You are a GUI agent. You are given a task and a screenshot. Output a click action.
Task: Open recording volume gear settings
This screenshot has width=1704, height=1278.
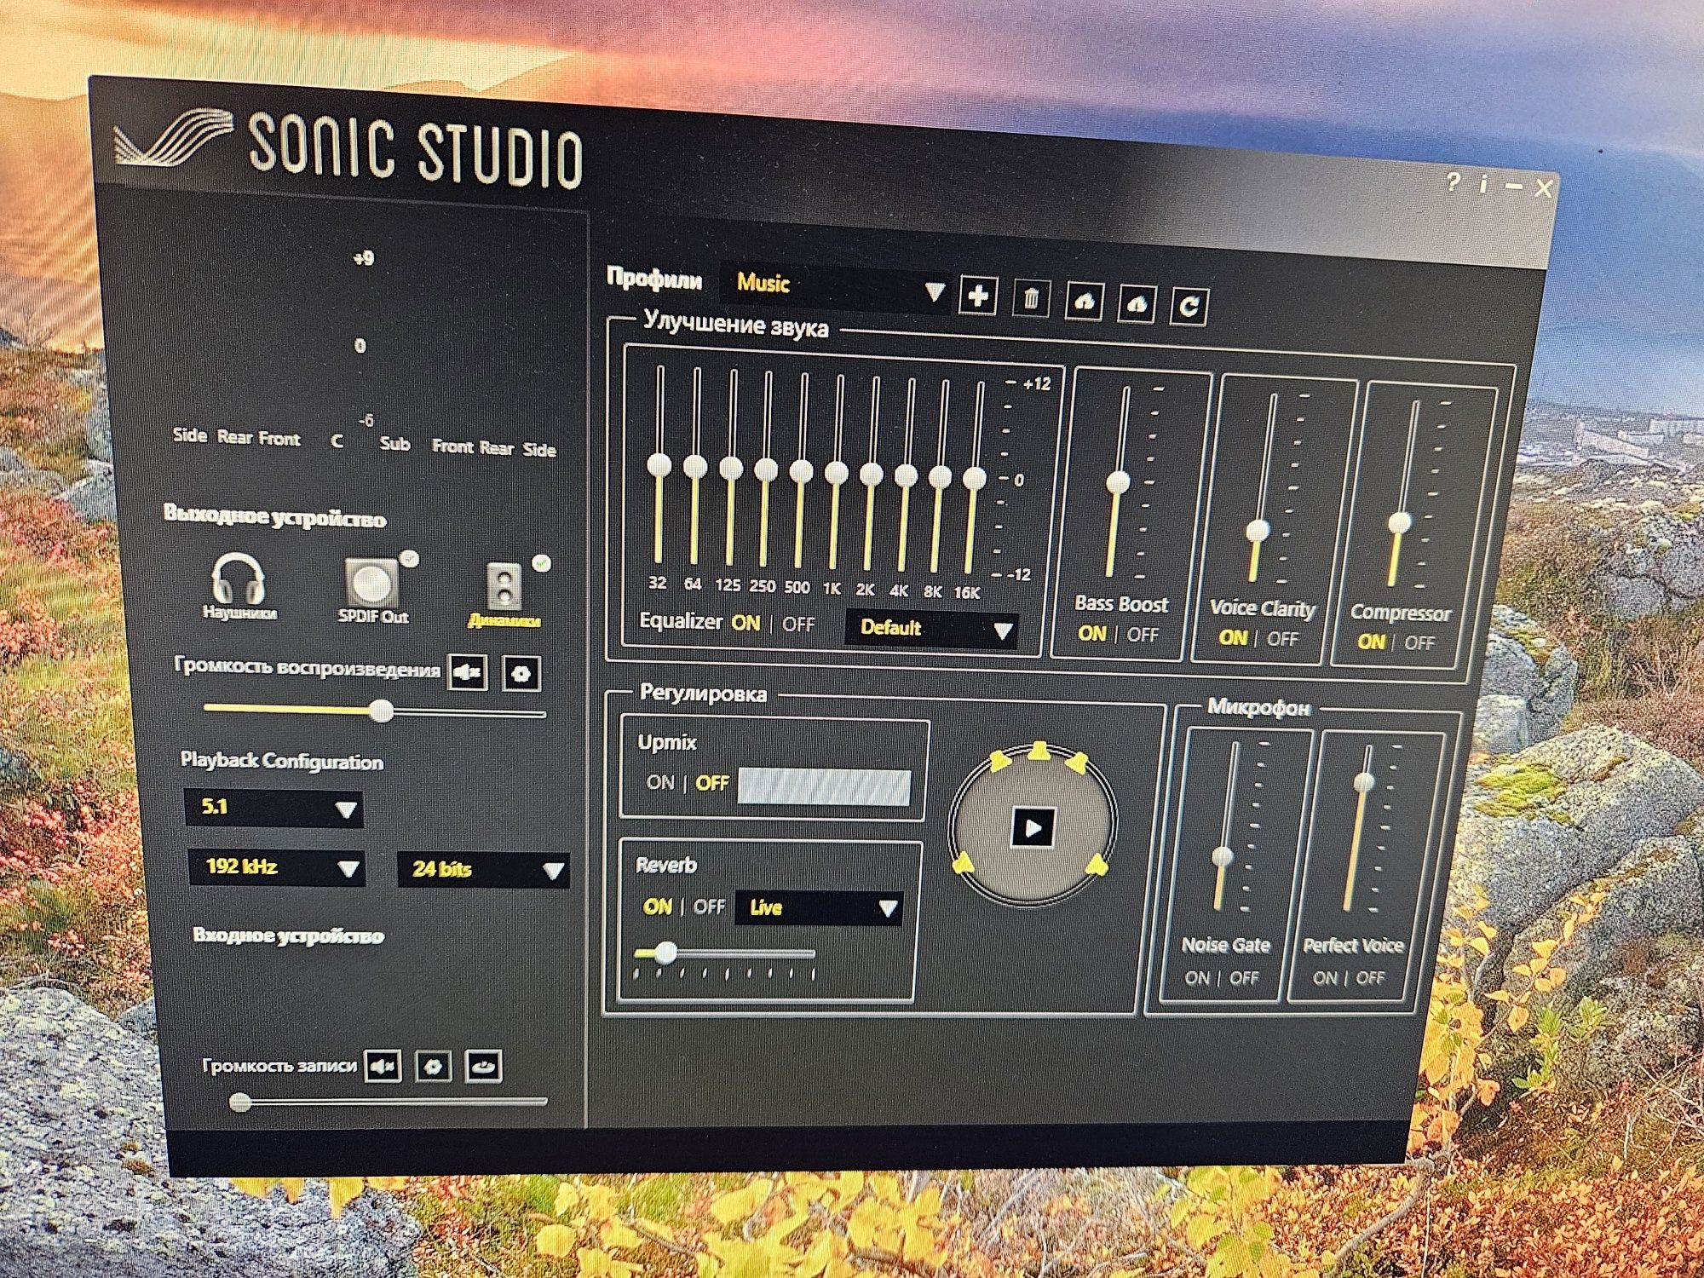pyautogui.click(x=434, y=1066)
